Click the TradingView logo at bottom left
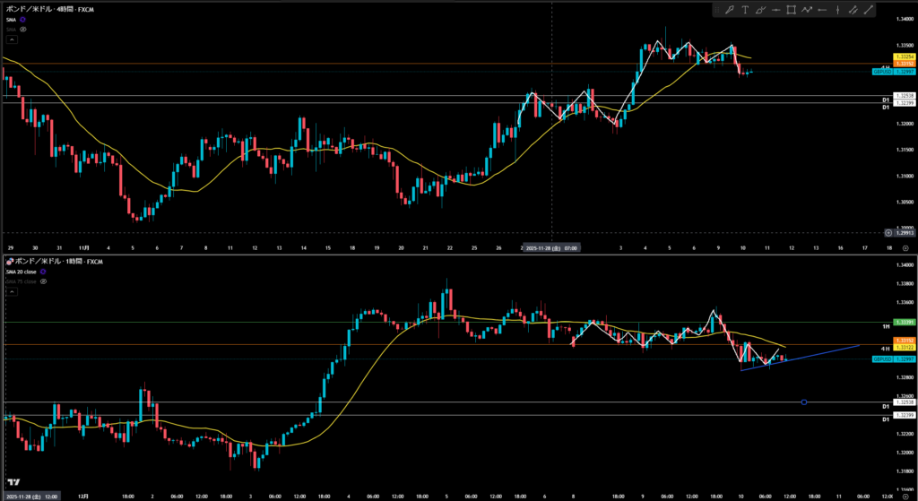Screen dimensions: 918x501 (13, 482)
